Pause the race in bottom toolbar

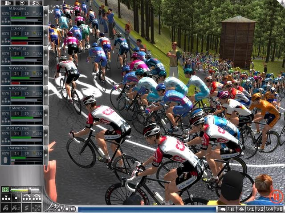coord(232,209)
